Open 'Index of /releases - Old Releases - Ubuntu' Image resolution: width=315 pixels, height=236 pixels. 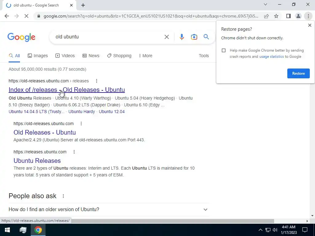tap(67, 90)
